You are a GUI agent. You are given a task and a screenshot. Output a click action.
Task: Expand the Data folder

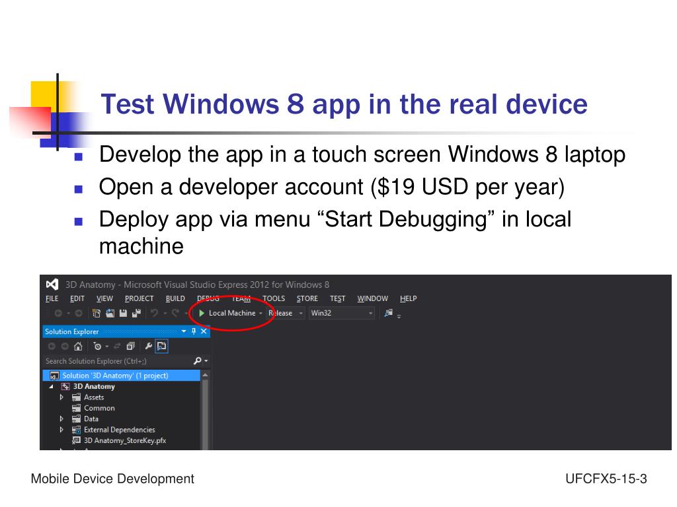[61, 419]
